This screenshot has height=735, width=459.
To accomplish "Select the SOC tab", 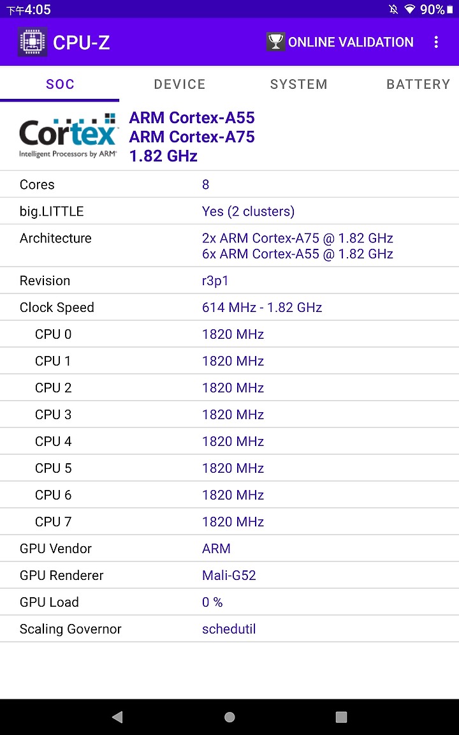I will pyautogui.click(x=60, y=84).
